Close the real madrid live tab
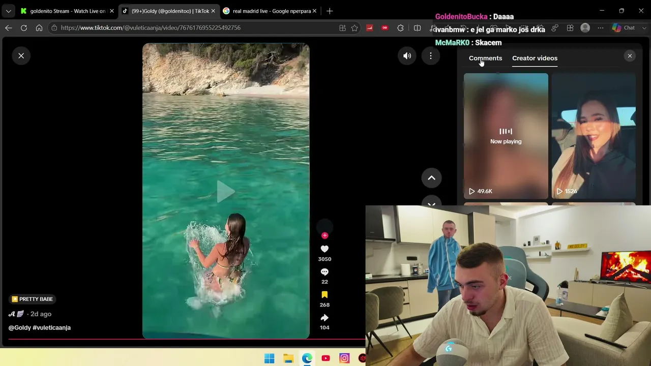Image resolution: width=651 pixels, height=366 pixels. pos(314,11)
